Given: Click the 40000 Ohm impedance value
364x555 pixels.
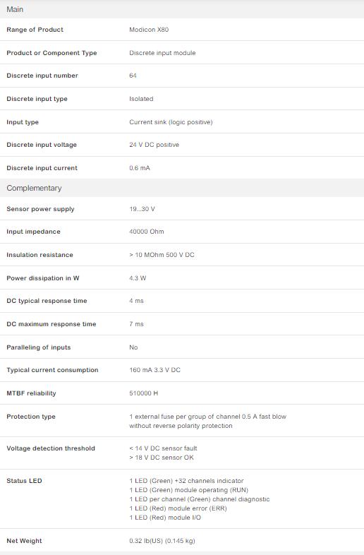Looking at the screenshot, I should tap(147, 232).
